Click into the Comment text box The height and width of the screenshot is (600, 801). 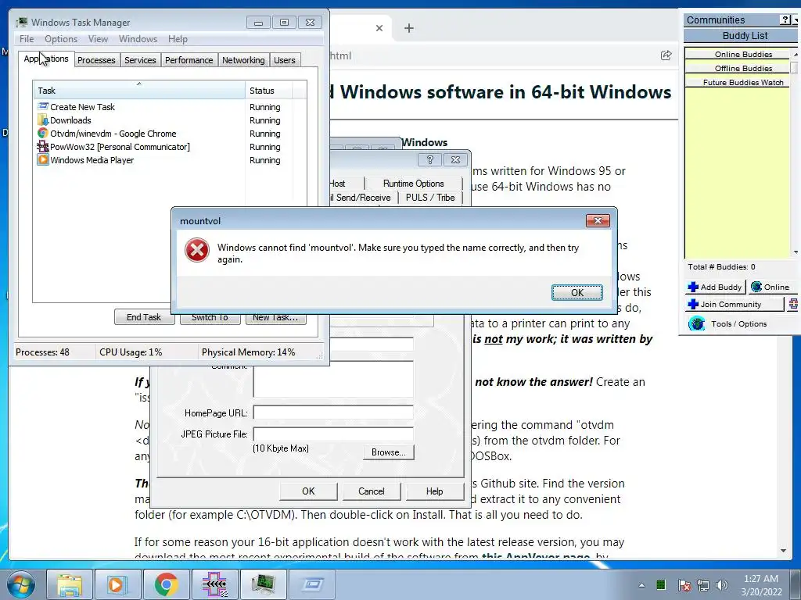point(333,379)
